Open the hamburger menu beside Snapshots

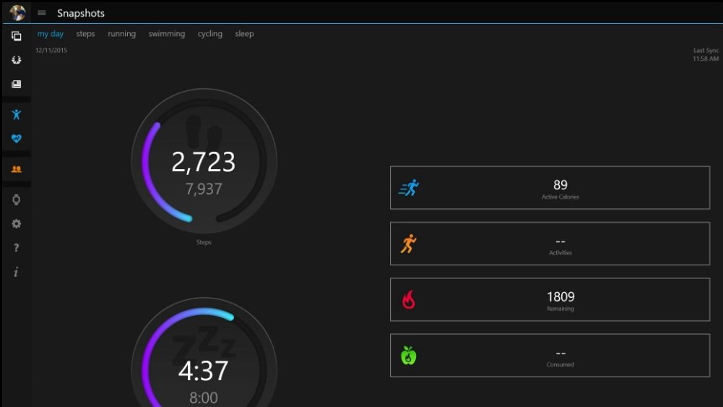(42, 13)
